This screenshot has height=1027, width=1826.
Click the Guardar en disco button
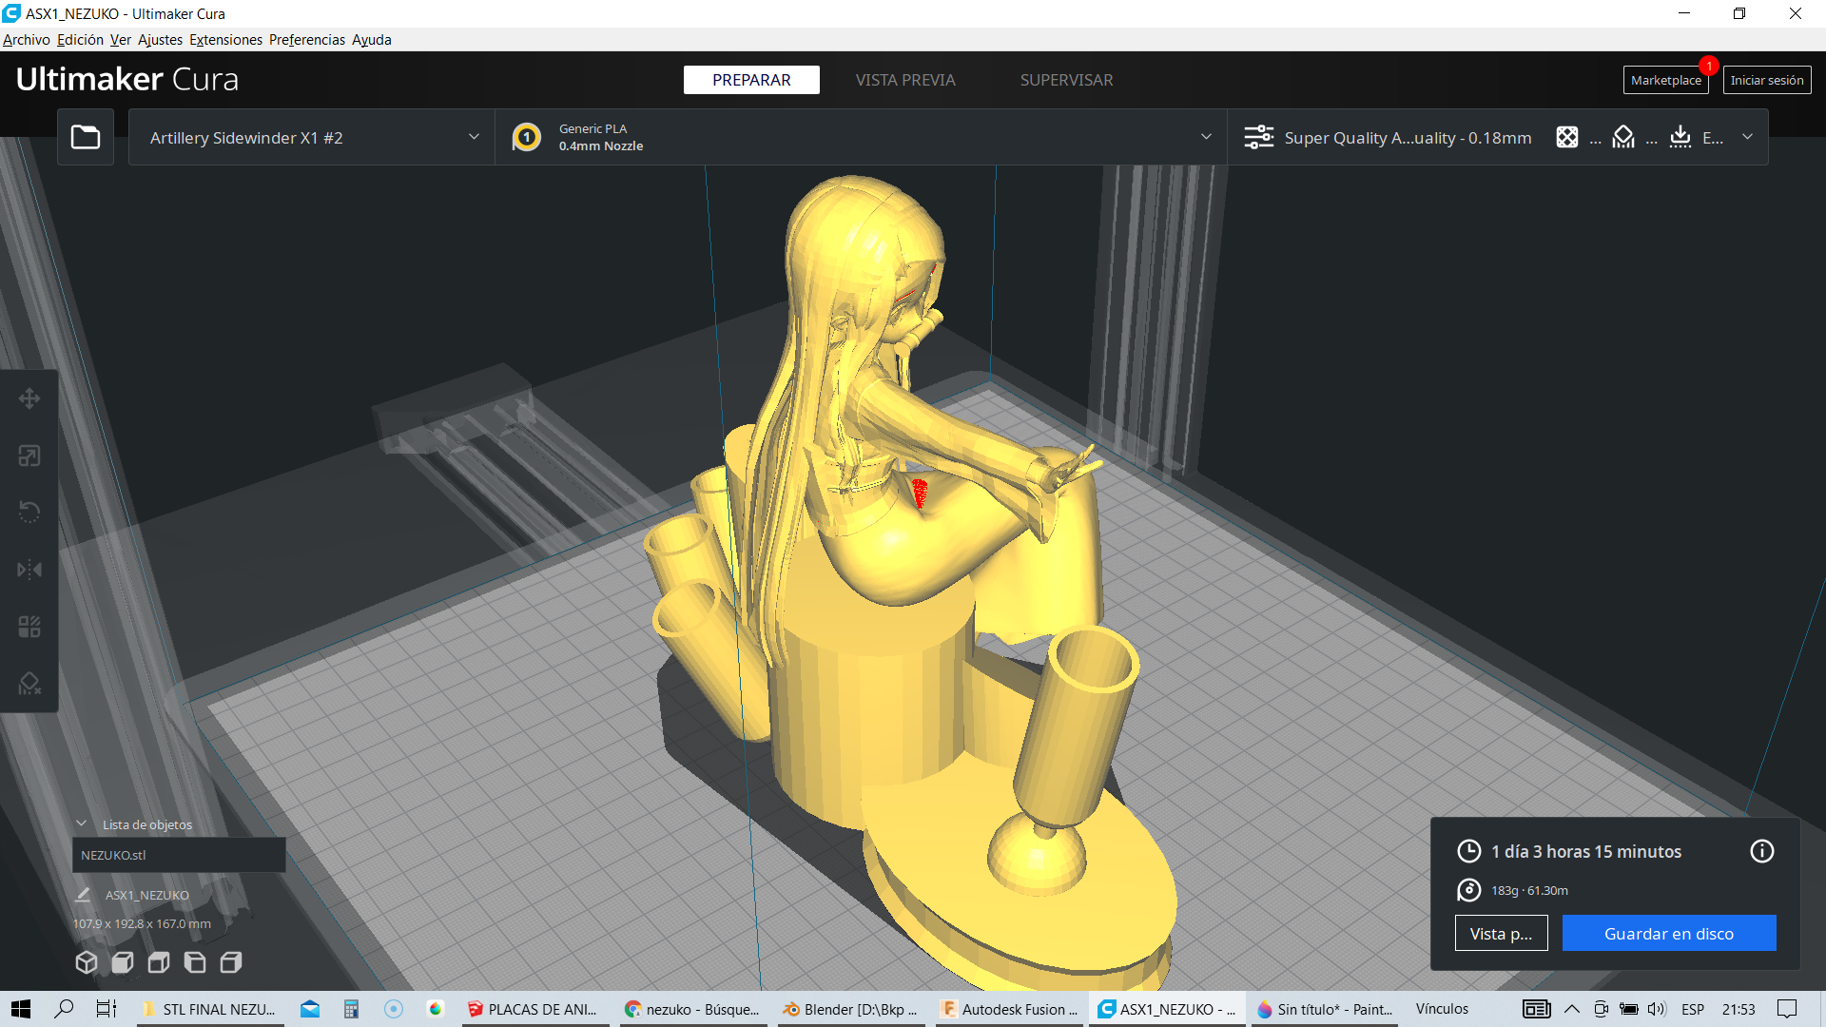point(1668,933)
